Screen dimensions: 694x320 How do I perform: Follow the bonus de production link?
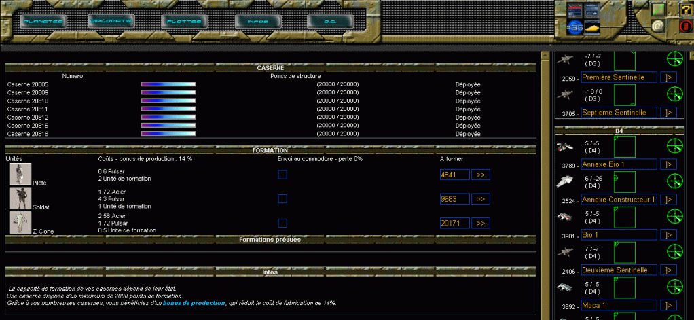coord(194,303)
